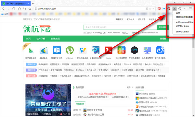195x117 pixels.
Task: Click the PotPlayer link
Action: click(x=80, y=70)
